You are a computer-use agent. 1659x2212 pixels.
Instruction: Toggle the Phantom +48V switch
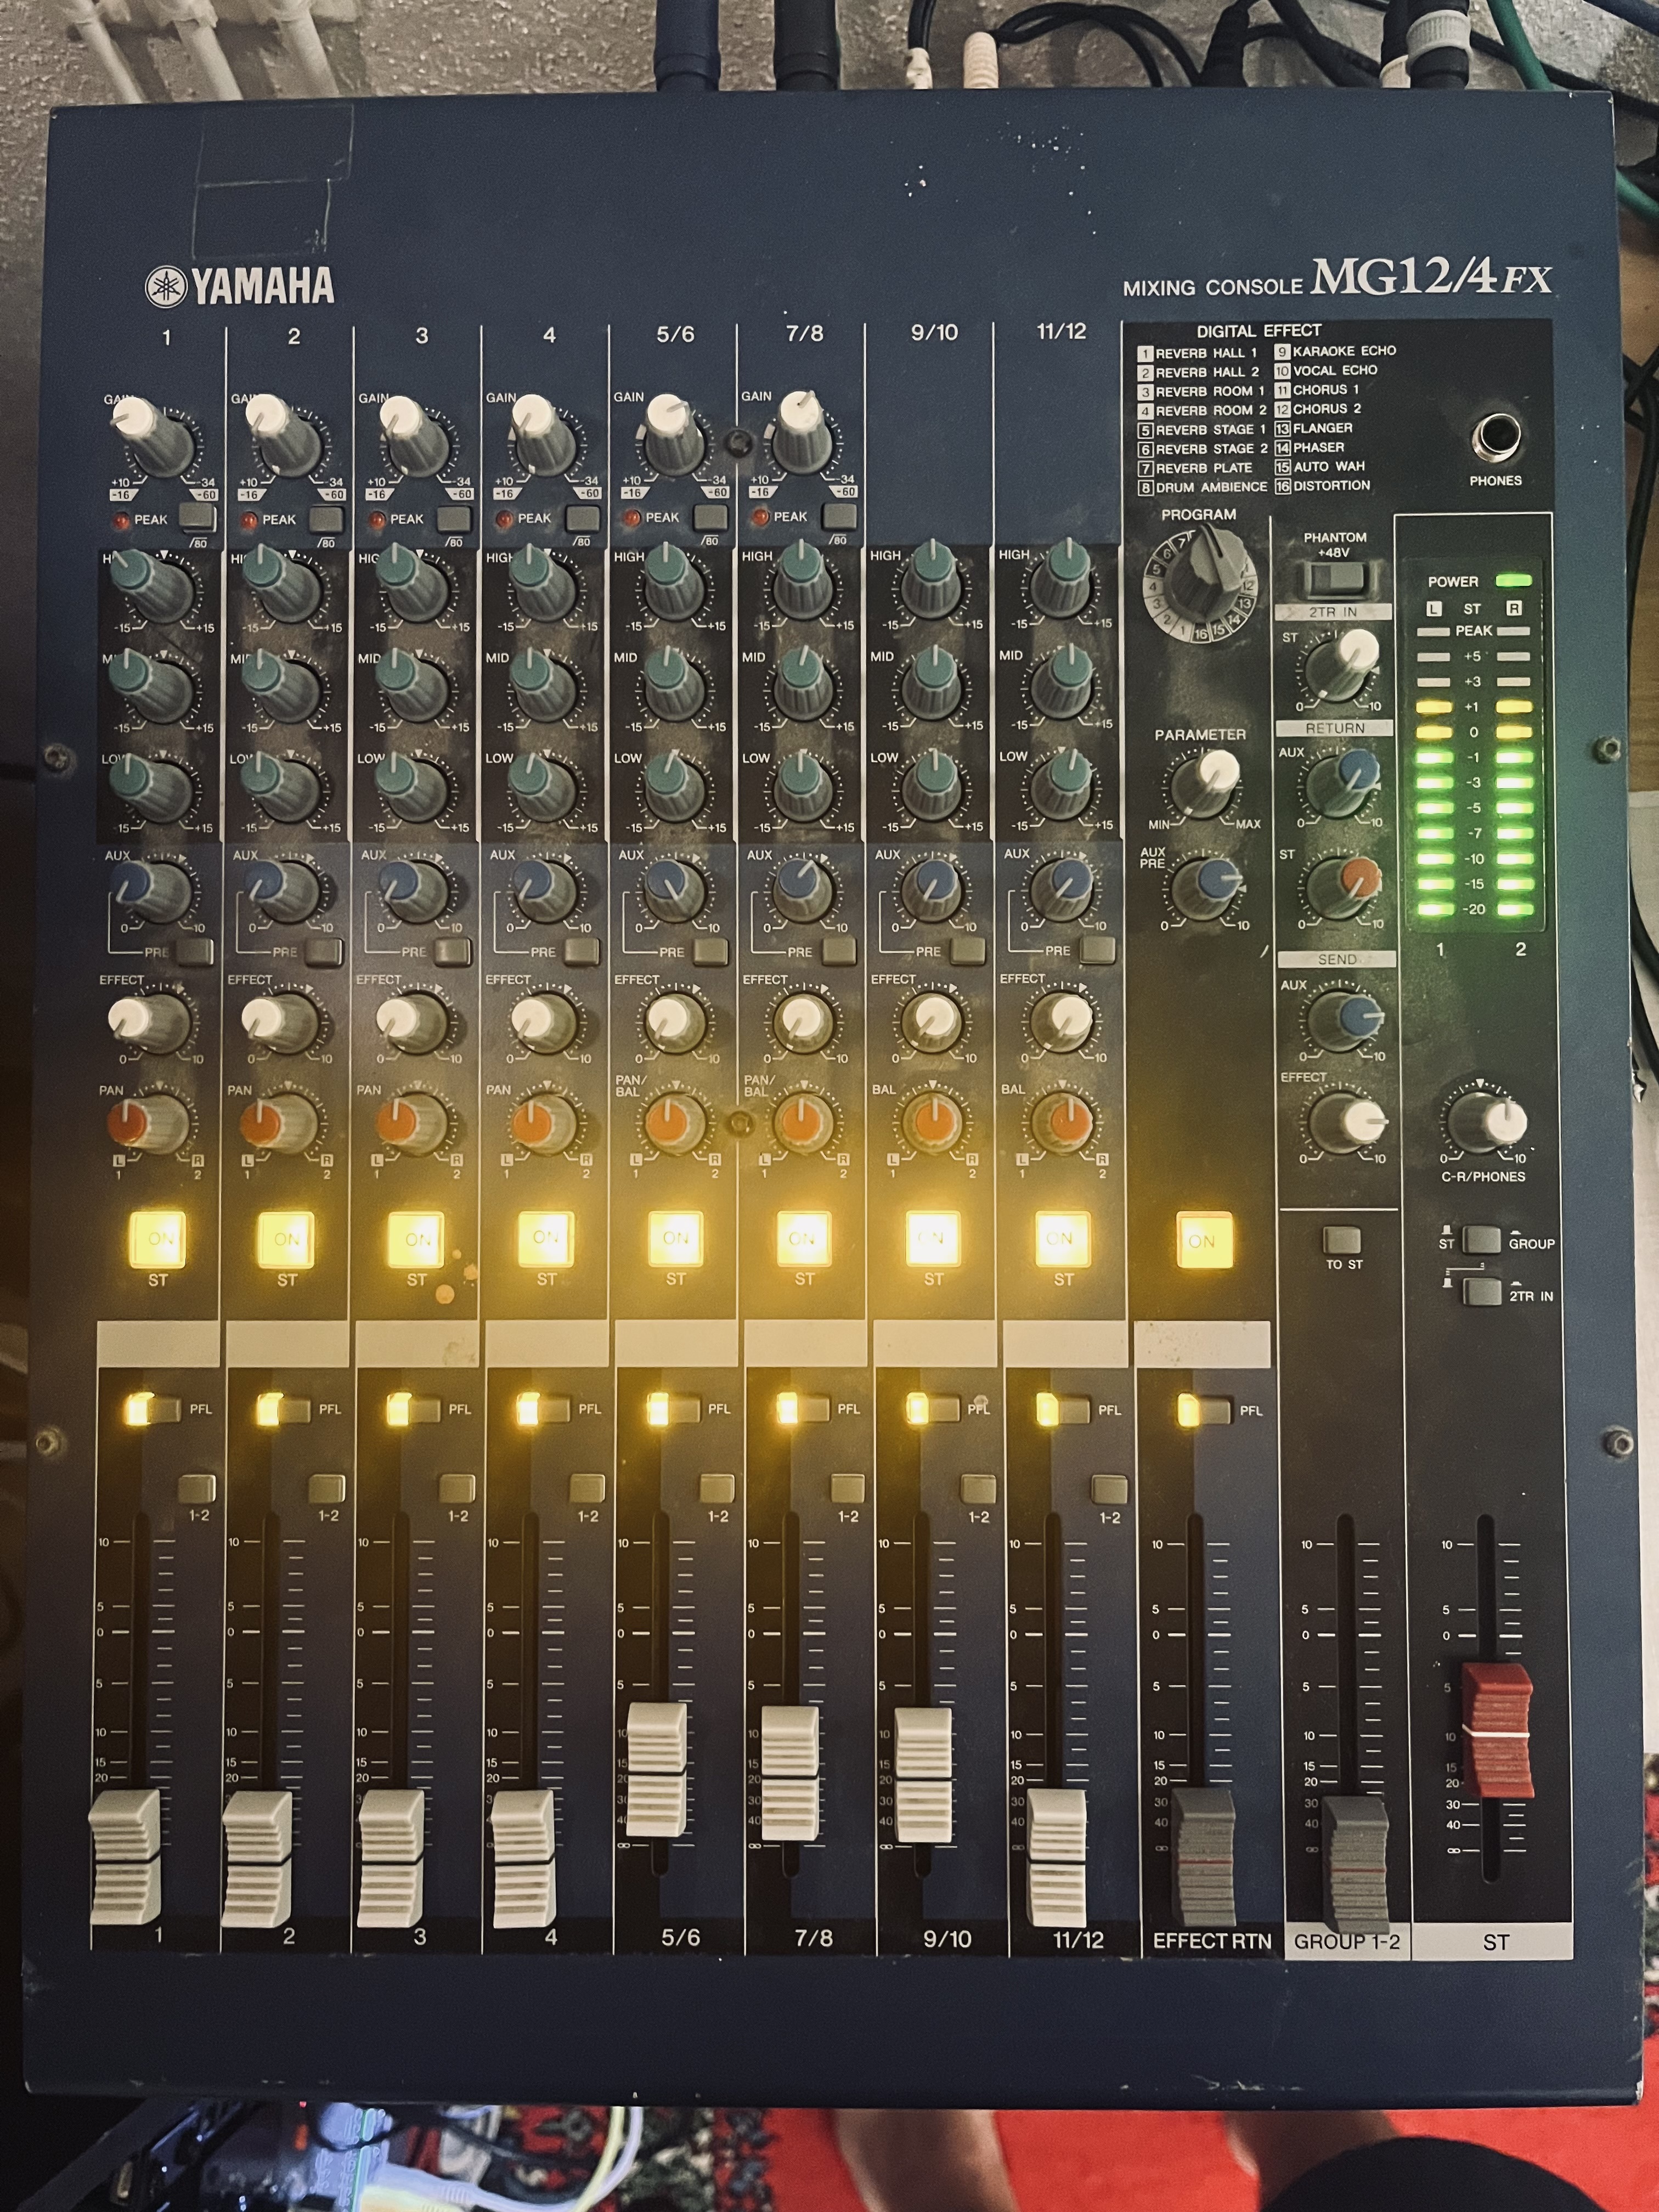[1336, 578]
